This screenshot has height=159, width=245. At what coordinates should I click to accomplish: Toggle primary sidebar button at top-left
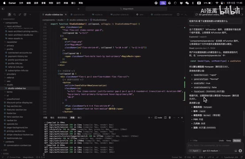3,9
